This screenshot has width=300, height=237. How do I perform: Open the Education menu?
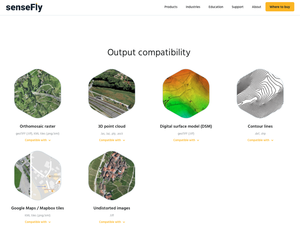click(x=216, y=7)
